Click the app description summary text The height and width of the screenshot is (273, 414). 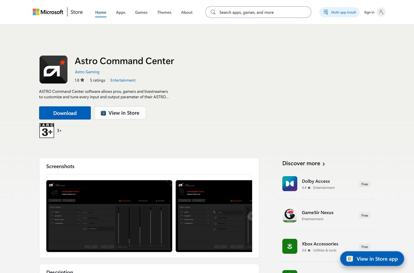pos(104,94)
